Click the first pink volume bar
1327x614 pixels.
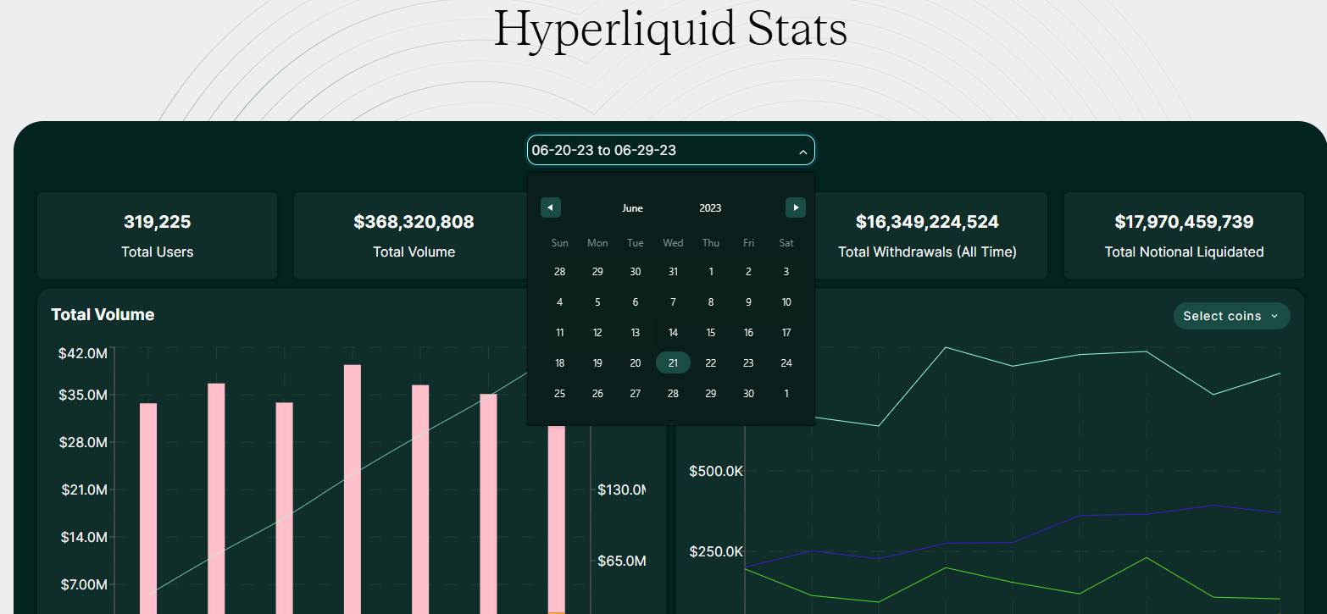tap(148, 508)
